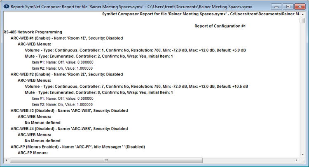Screen dimensions: 309x167
Task: Minimize the report window
Action: click(x=276, y=7)
